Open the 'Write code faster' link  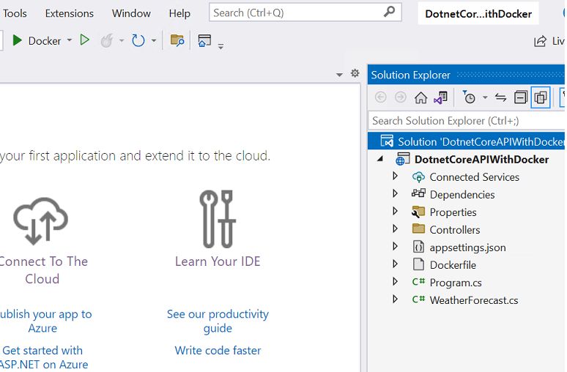click(x=218, y=350)
